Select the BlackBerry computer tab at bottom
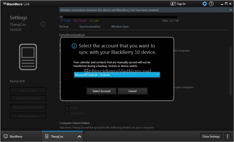Image resolution: width=234 pixels, height=142 pixels. point(21,136)
